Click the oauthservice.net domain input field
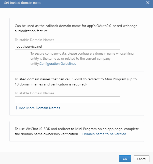 coord(67,46)
